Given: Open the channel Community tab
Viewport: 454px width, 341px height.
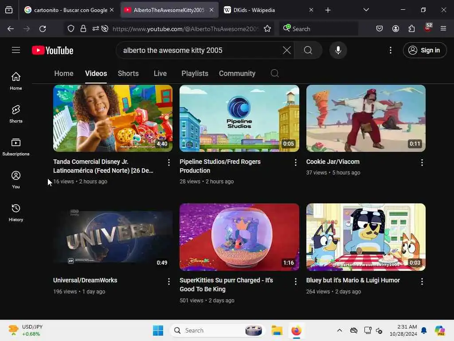Looking at the screenshot, I should (x=237, y=73).
